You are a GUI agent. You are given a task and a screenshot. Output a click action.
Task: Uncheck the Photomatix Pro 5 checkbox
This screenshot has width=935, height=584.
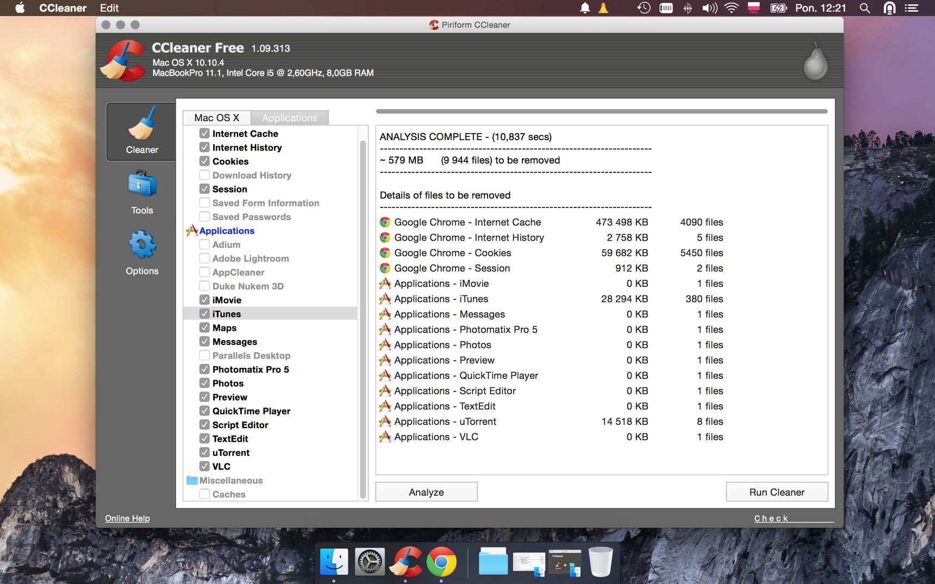pos(204,369)
